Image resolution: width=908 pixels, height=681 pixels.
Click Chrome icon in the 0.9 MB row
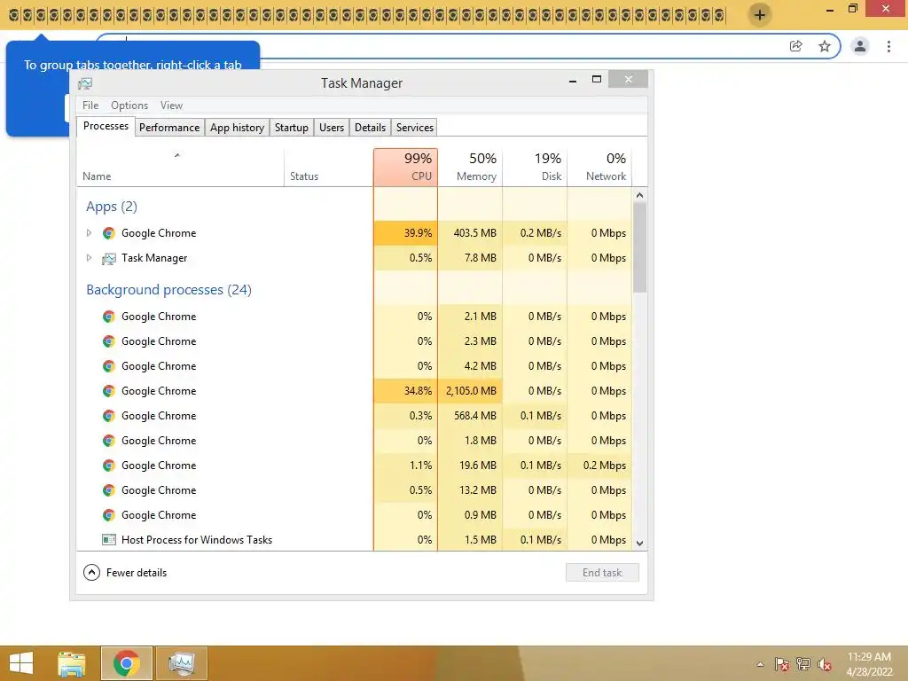(108, 516)
